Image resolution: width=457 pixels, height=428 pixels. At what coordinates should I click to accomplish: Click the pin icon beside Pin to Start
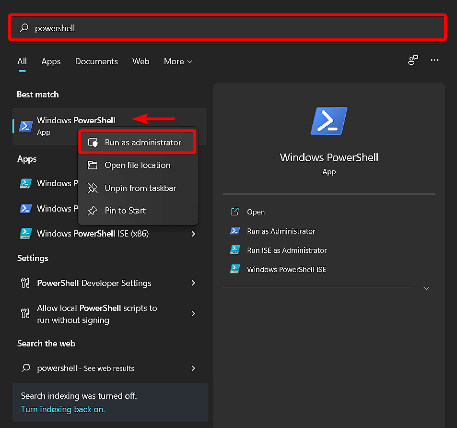click(93, 211)
